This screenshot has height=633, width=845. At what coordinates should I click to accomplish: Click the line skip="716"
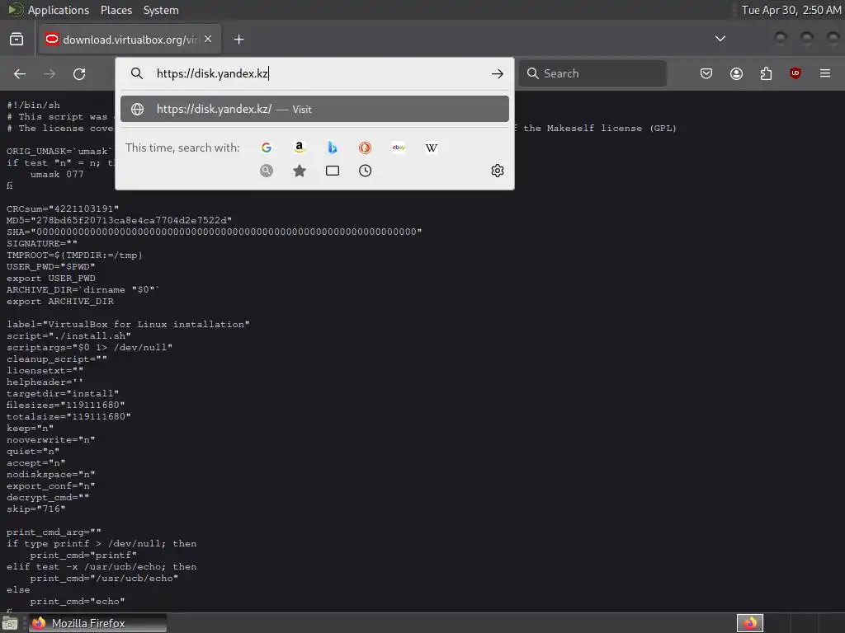(35, 509)
